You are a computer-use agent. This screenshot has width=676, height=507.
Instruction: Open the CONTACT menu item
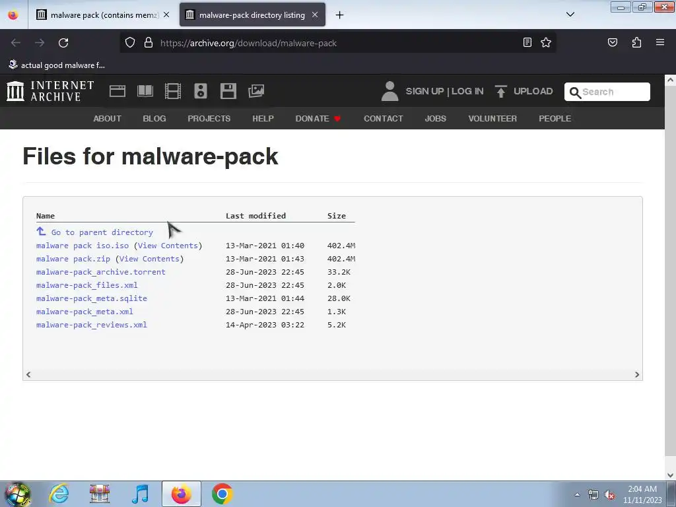(x=384, y=119)
